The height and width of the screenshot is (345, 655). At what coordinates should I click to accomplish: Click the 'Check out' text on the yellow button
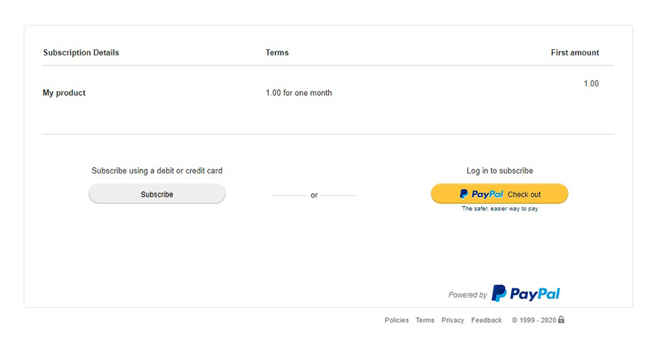click(x=524, y=194)
